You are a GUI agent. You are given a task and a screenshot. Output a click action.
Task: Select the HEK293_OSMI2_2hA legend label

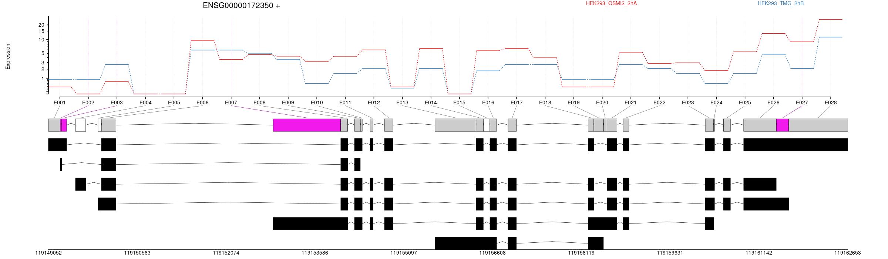pyautogui.click(x=611, y=3)
